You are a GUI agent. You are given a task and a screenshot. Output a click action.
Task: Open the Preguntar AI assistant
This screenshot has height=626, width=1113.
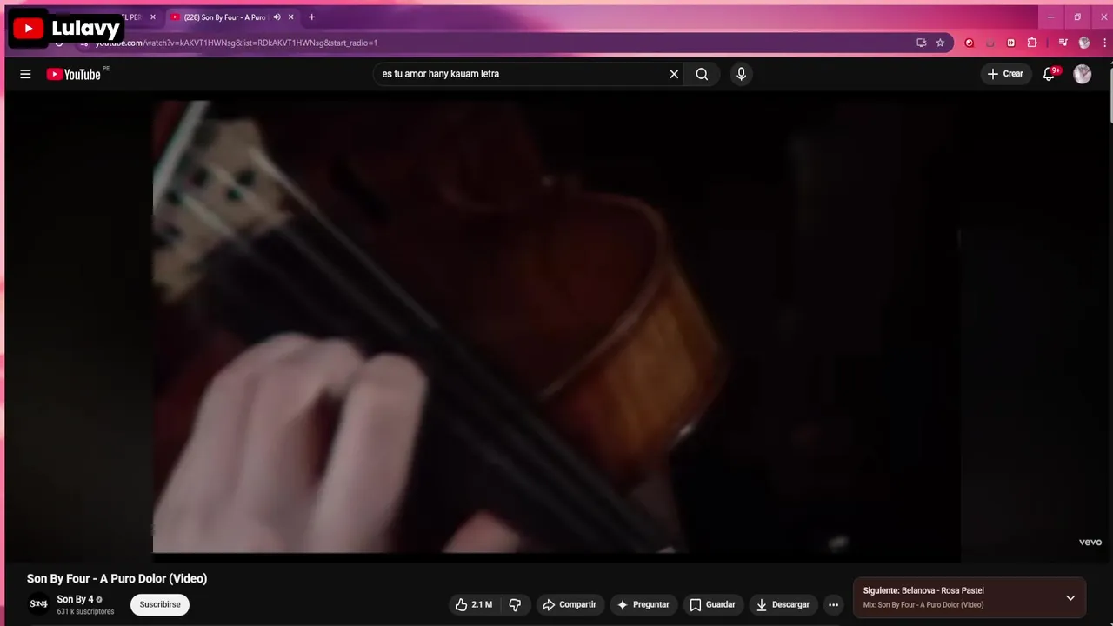coord(643,604)
